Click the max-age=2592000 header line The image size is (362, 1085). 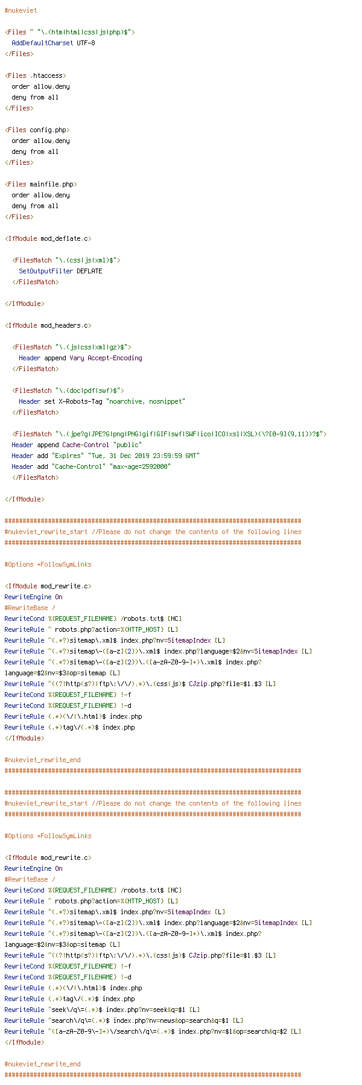click(91, 466)
